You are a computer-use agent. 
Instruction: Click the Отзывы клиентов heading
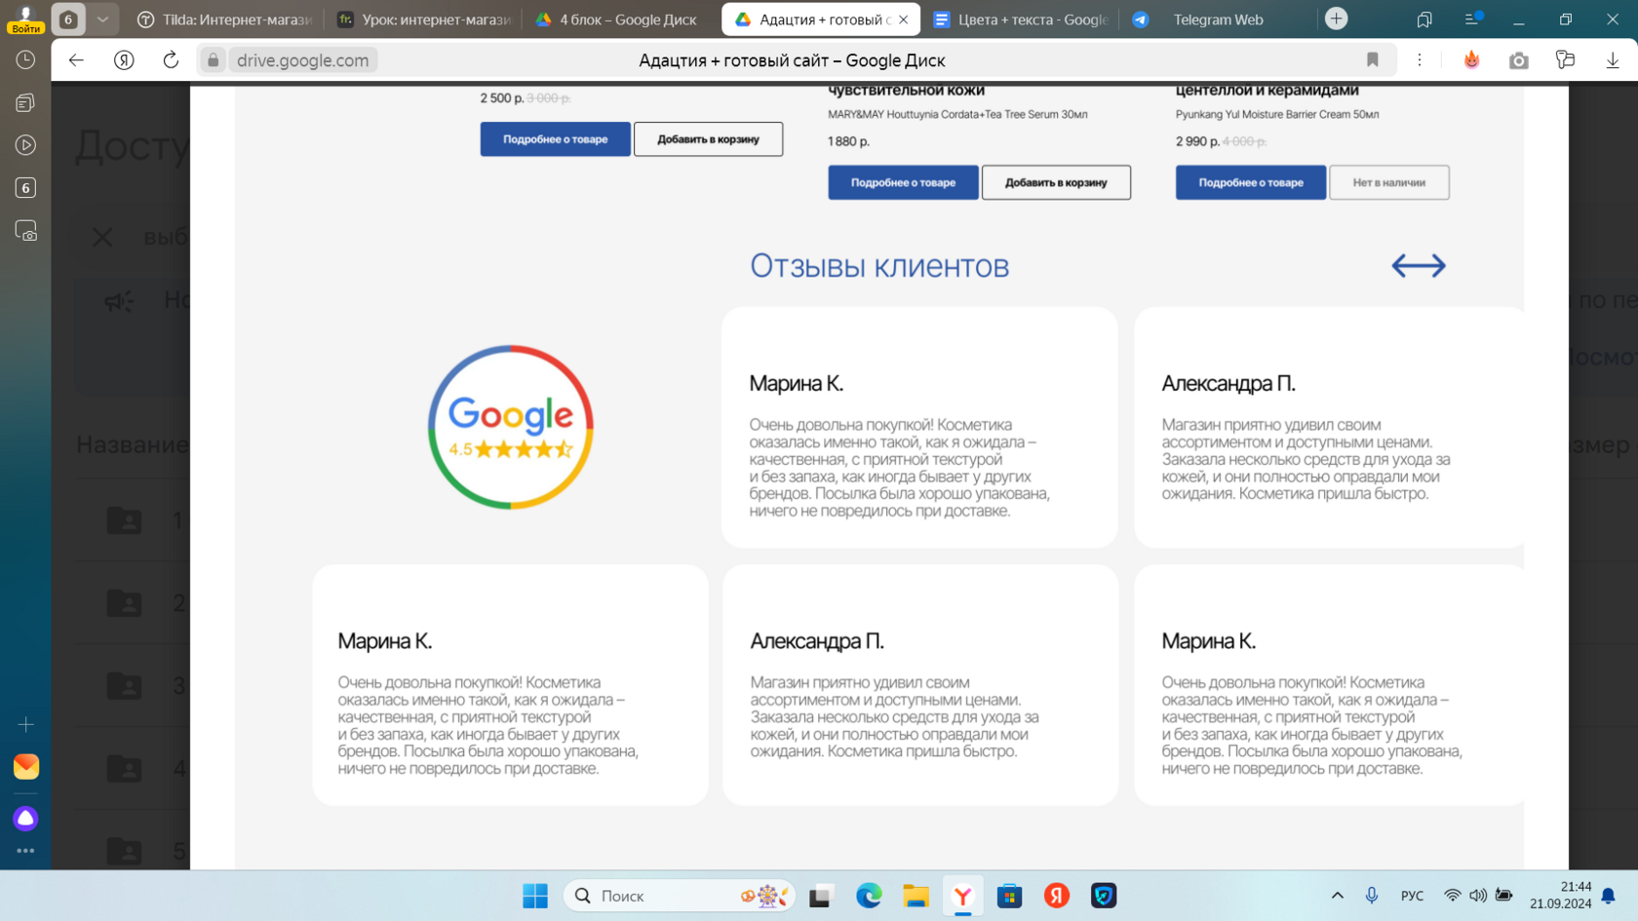click(x=879, y=266)
